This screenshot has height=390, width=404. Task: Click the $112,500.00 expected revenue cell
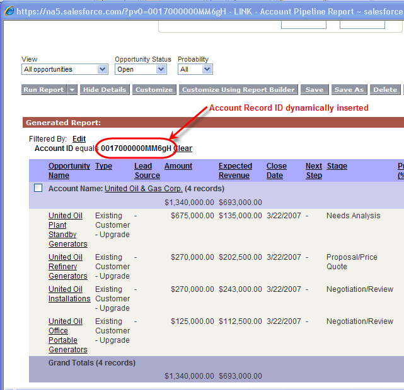point(240,321)
